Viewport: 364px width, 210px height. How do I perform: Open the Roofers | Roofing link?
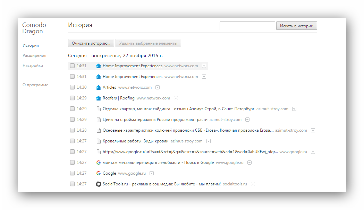coord(119,98)
